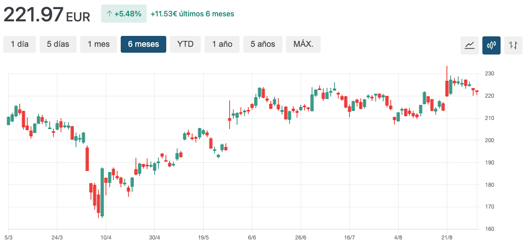This screenshot has width=527, height=244.
Task: Click the 221.97 EUR price value
Action: [x=47, y=15]
